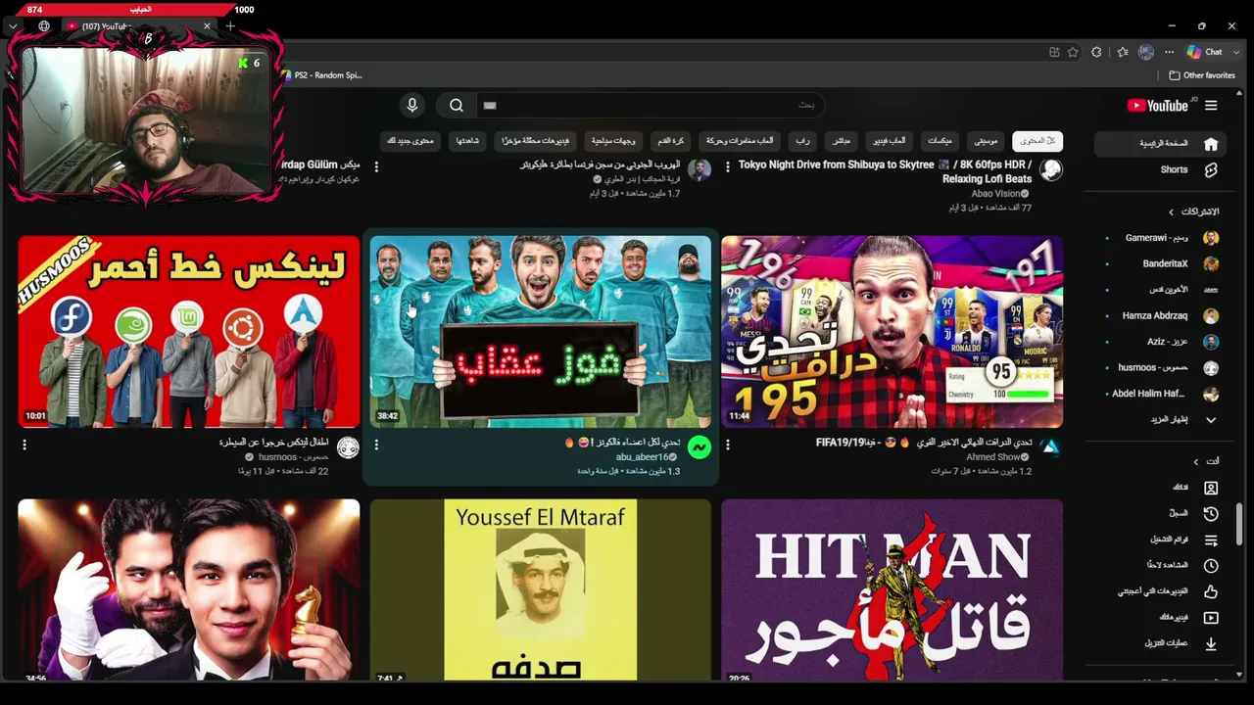Viewport: 1254px width, 705px height.
Task: Start voice search with the microphone icon
Action: (412, 105)
